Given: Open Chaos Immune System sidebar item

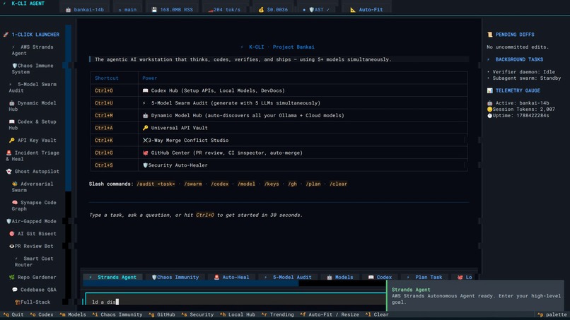Looking at the screenshot, I should pyautogui.click(x=33, y=69).
